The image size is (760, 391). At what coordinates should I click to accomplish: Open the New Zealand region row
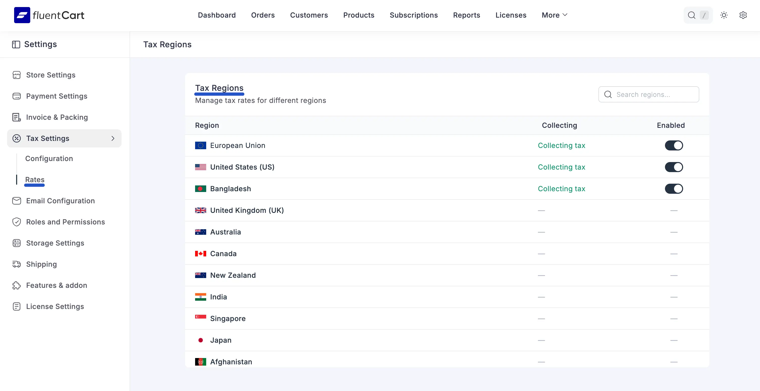pyautogui.click(x=447, y=275)
